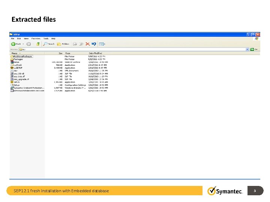Screen dimensions: 270x202
Task: Open the Favorites menu
Action: pos(36,39)
